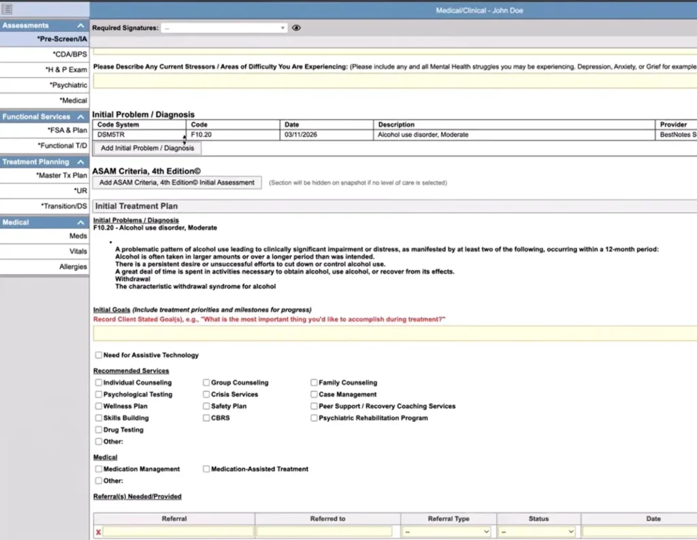Collapse the Treatment Planning section chevron
Viewport: 697px width, 540px height.
coord(80,162)
